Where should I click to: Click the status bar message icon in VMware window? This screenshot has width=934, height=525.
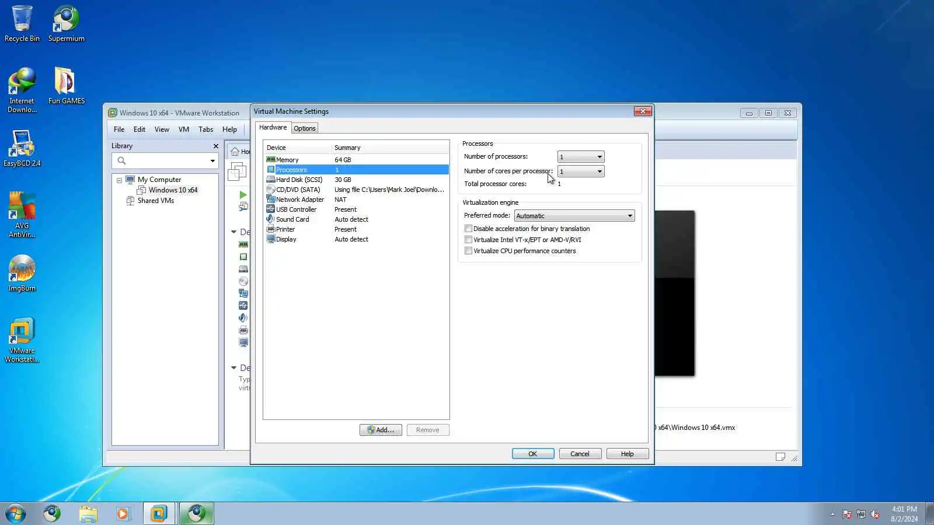[780, 457]
